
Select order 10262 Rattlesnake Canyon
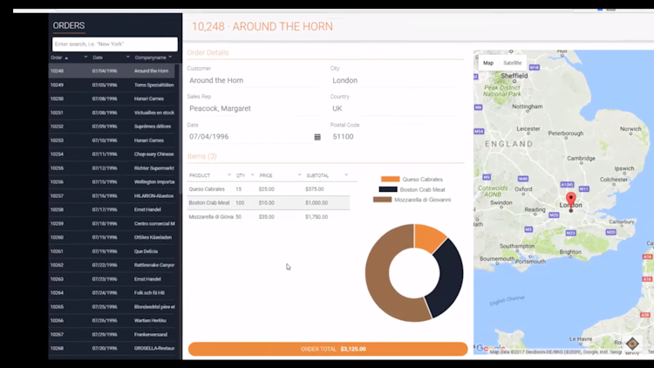[x=112, y=265]
